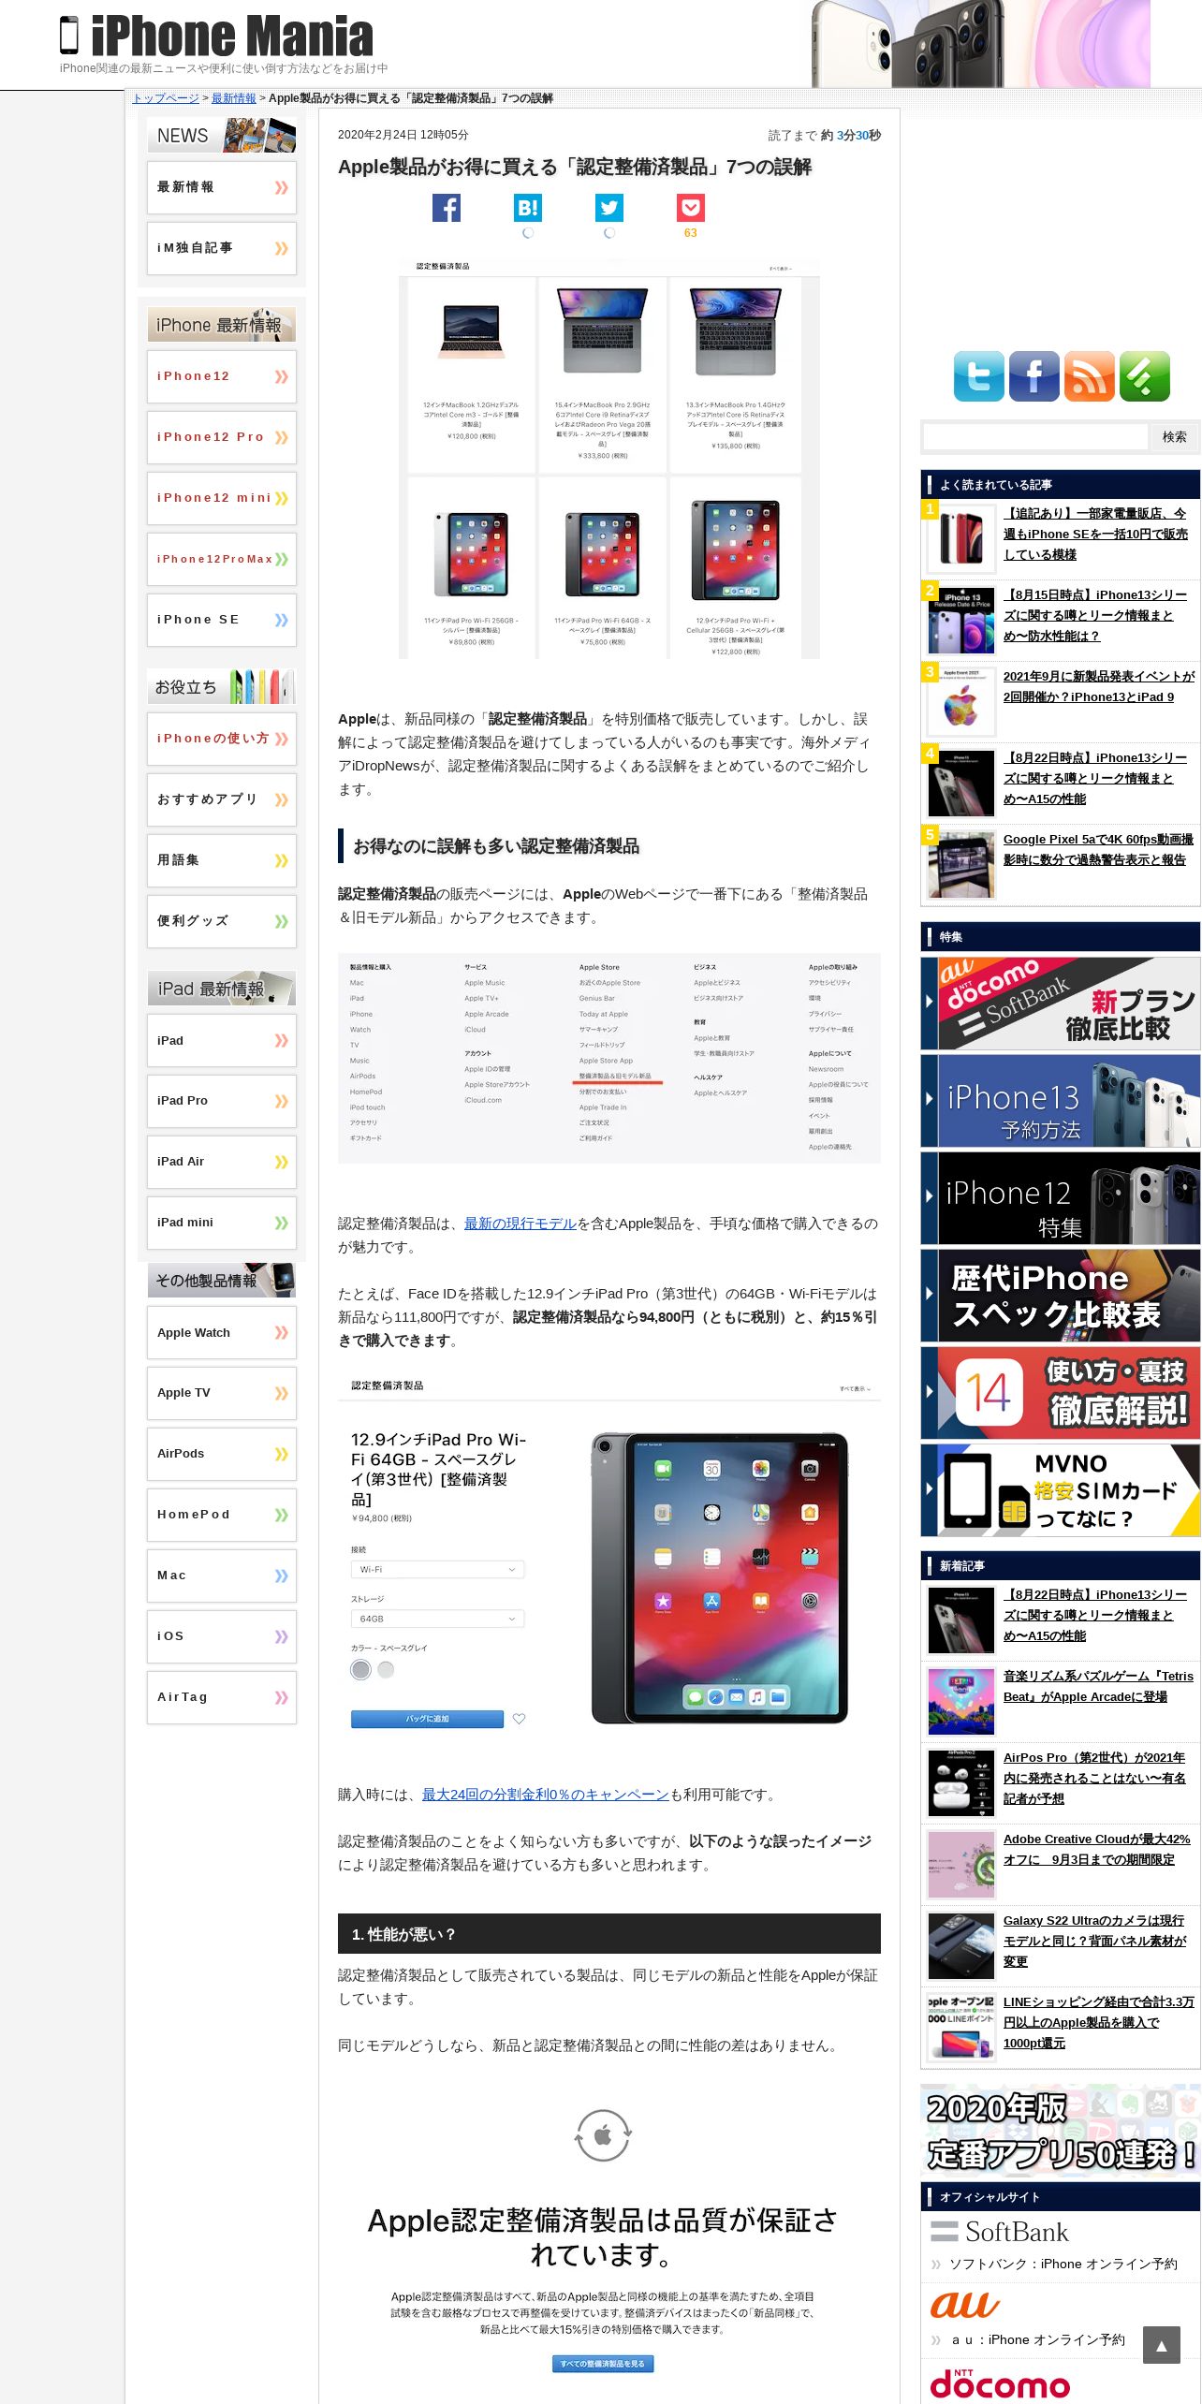1202x2404 pixels.
Task: Click the iPhone12 特集 banner
Action: 1061,1198
